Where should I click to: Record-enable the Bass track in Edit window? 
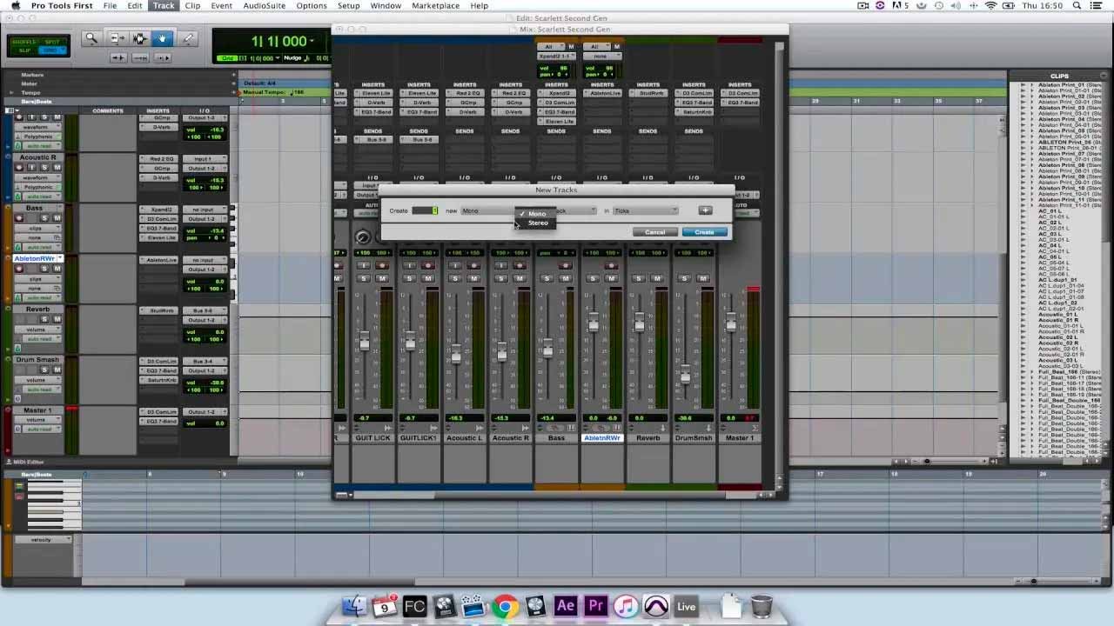[19, 218]
